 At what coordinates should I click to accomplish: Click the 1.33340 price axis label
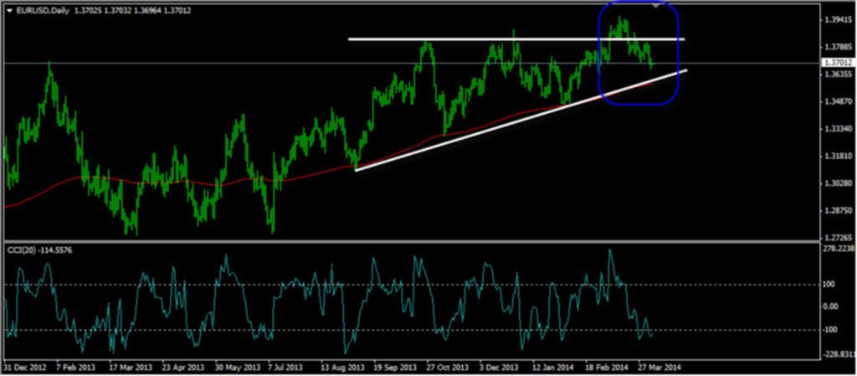pos(837,129)
